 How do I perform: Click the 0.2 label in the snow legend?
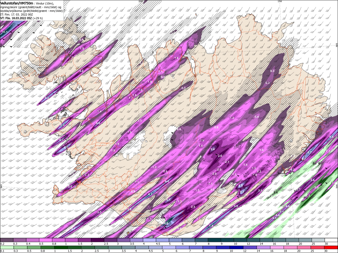coord(2,244)
